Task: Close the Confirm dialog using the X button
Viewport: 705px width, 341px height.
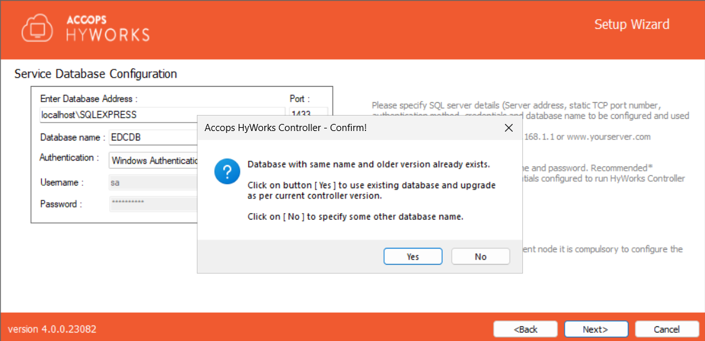Action: 509,128
